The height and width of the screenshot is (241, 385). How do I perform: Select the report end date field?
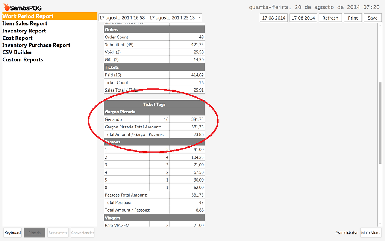coord(303,17)
